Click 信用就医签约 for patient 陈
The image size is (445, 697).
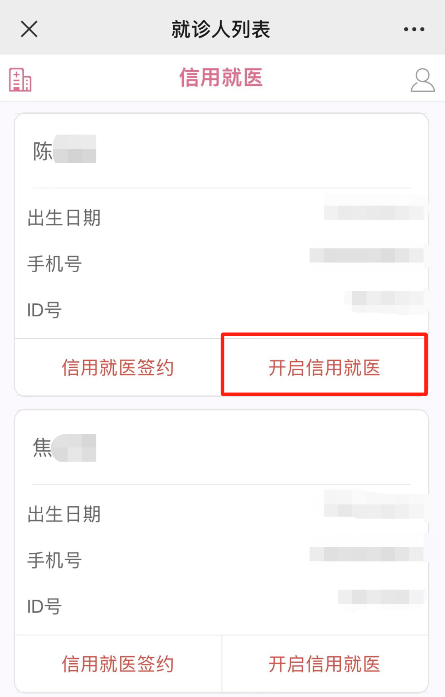pos(118,368)
